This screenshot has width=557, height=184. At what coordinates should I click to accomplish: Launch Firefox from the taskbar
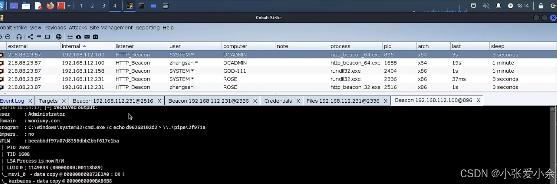50,6
